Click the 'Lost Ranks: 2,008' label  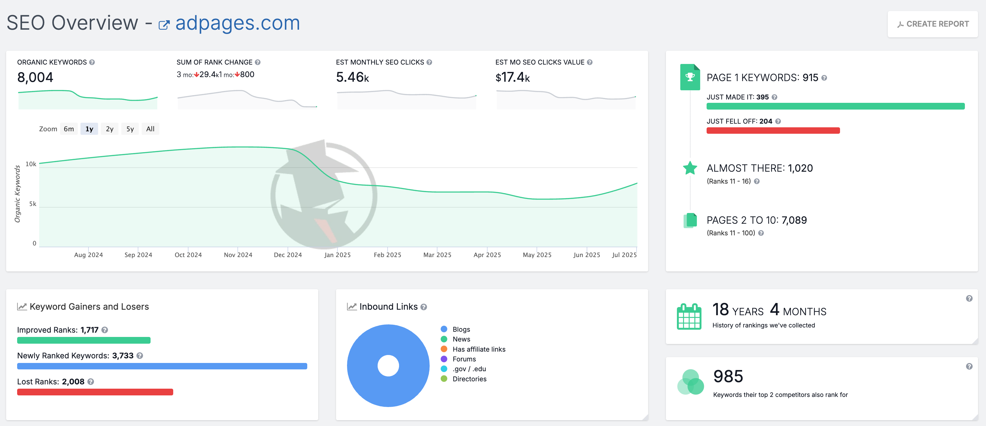(x=51, y=382)
